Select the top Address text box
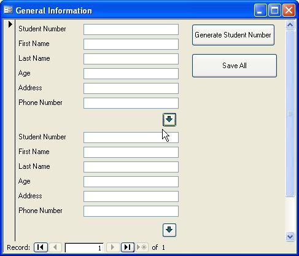 [131, 88]
